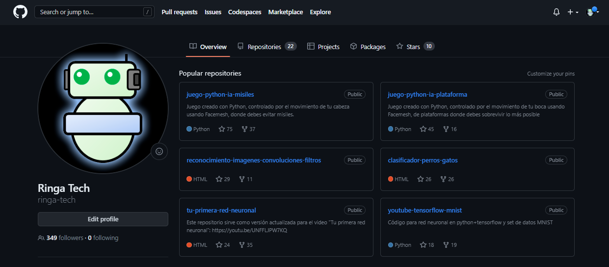Click the Repositories tab repo icon
Image resolution: width=609 pixels, height=267 pixels.
point(240,47)
